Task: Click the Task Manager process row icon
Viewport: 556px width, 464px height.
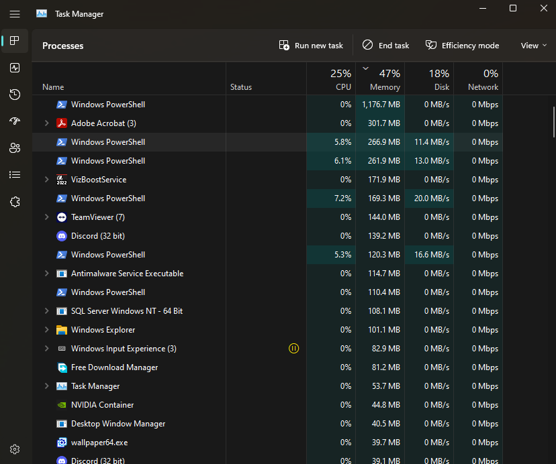Action: (x=62, y=386)
